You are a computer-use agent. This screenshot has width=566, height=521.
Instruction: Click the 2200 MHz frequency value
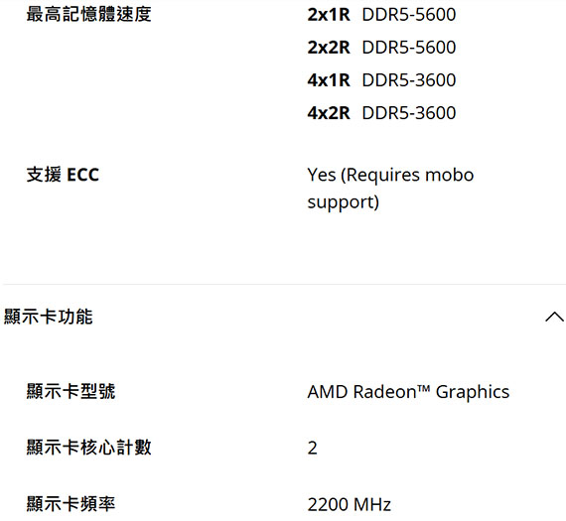(x=350, y=504)
